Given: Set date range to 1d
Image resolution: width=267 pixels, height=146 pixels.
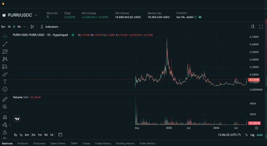Looking at the screenshot, I should [x=51, y=135].
